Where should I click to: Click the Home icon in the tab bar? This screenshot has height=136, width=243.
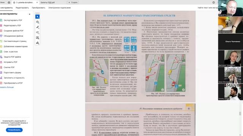(9, 2)
